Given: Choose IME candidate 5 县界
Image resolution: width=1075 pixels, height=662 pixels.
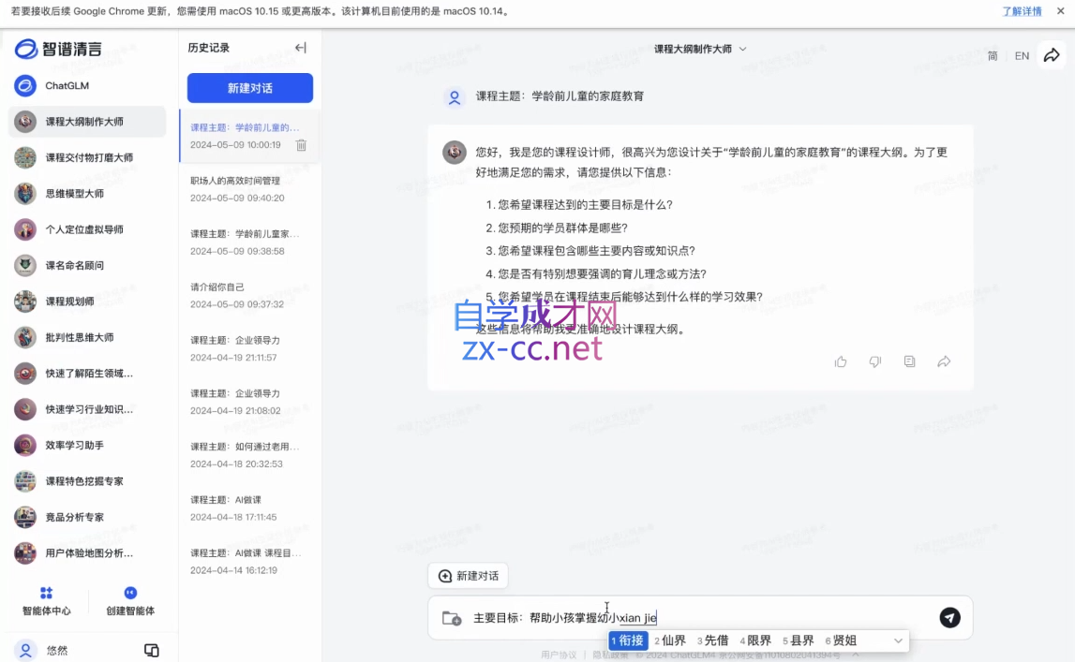Looking at the screenshot, I should 798,640.
